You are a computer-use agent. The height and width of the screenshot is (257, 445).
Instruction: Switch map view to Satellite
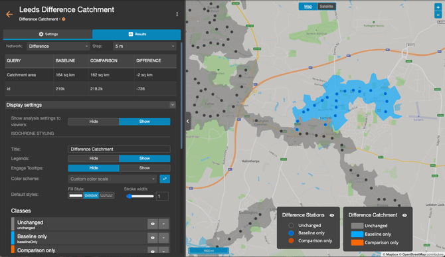[x=326, y=7]
